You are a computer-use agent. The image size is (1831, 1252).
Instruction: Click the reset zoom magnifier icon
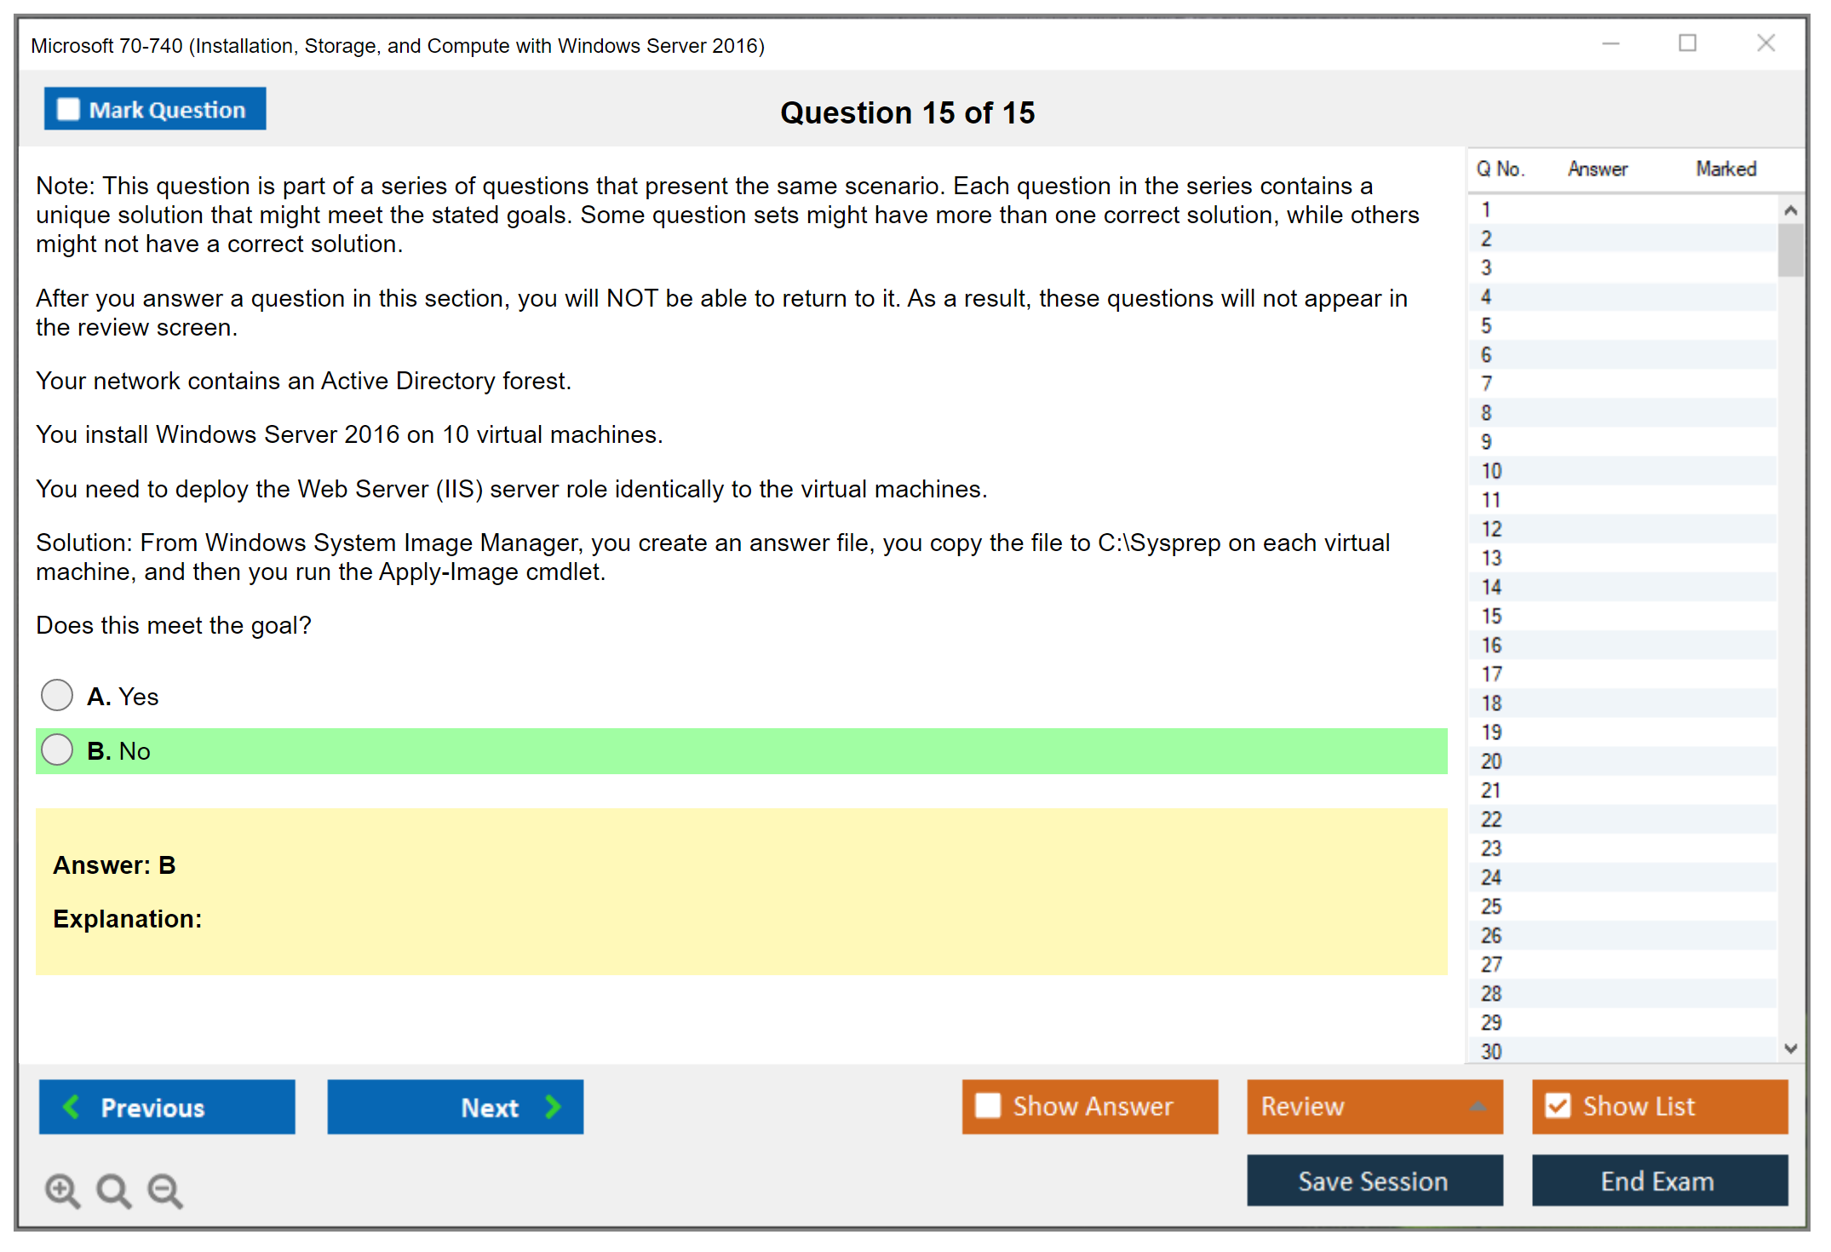click(x=112, y=1190)
